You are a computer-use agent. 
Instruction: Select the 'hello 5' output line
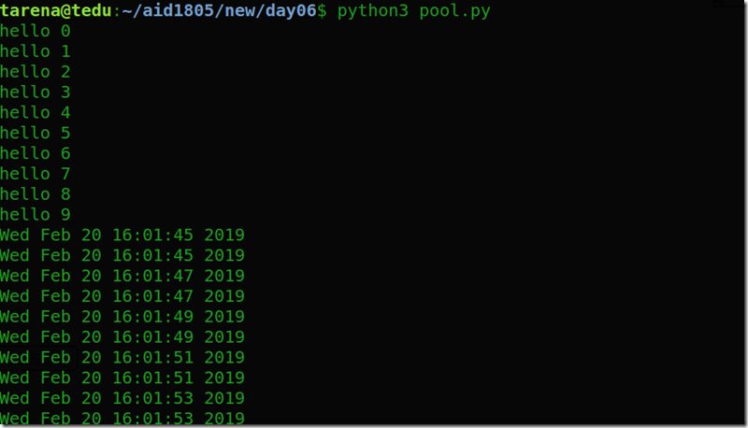pos(36,133)
